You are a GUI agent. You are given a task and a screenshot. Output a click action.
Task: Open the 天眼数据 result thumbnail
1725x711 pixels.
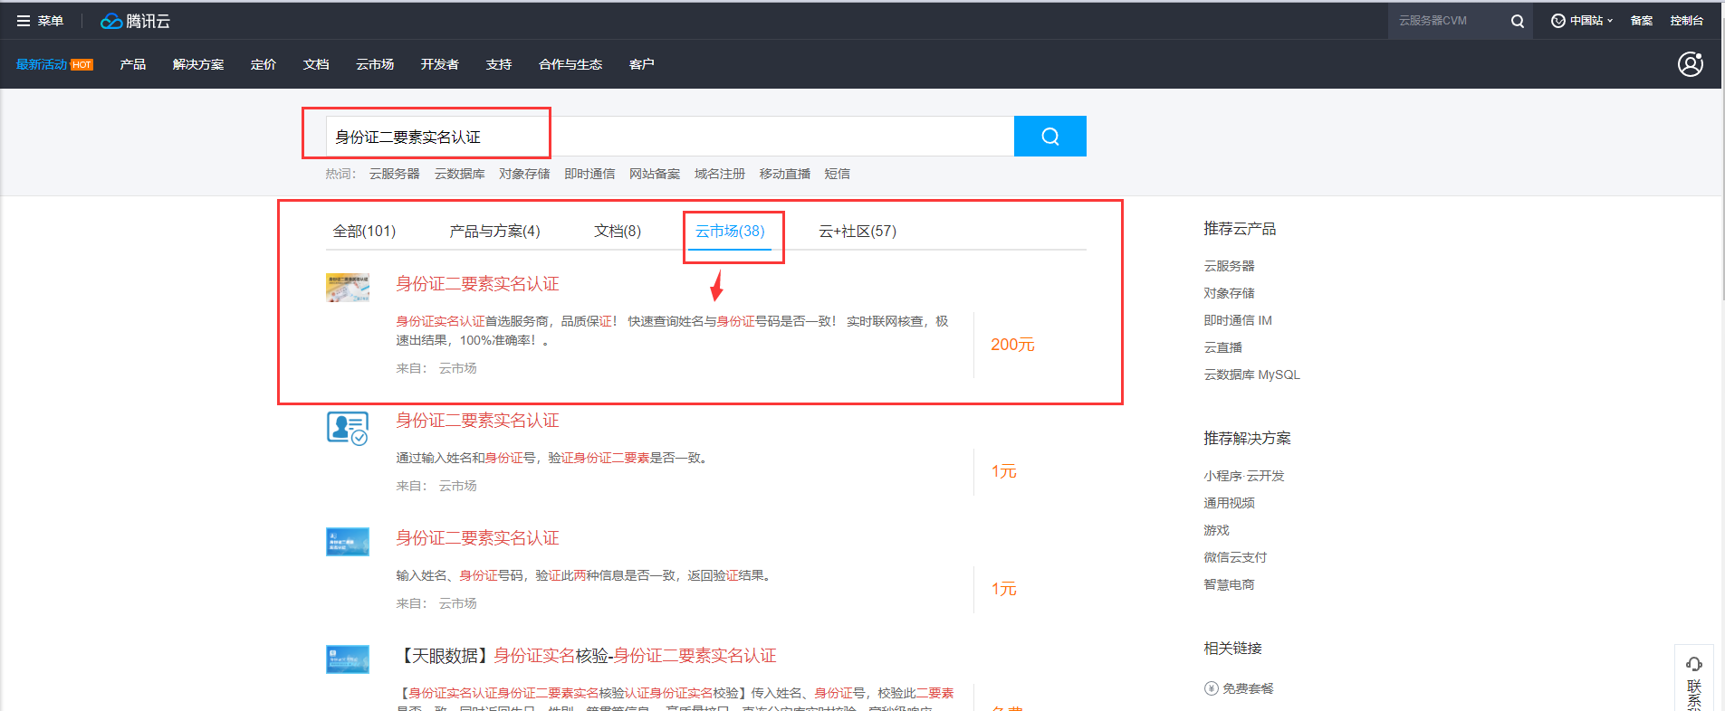348,659
